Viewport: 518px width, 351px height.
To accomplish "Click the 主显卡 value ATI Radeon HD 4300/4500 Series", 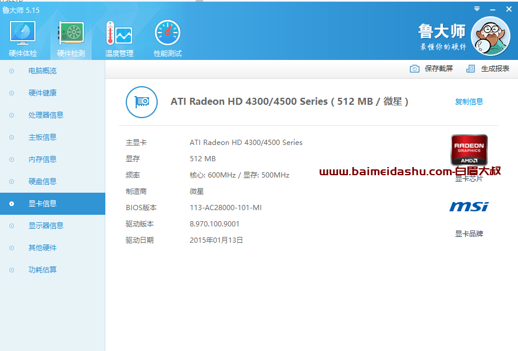I will click(246, 143).
